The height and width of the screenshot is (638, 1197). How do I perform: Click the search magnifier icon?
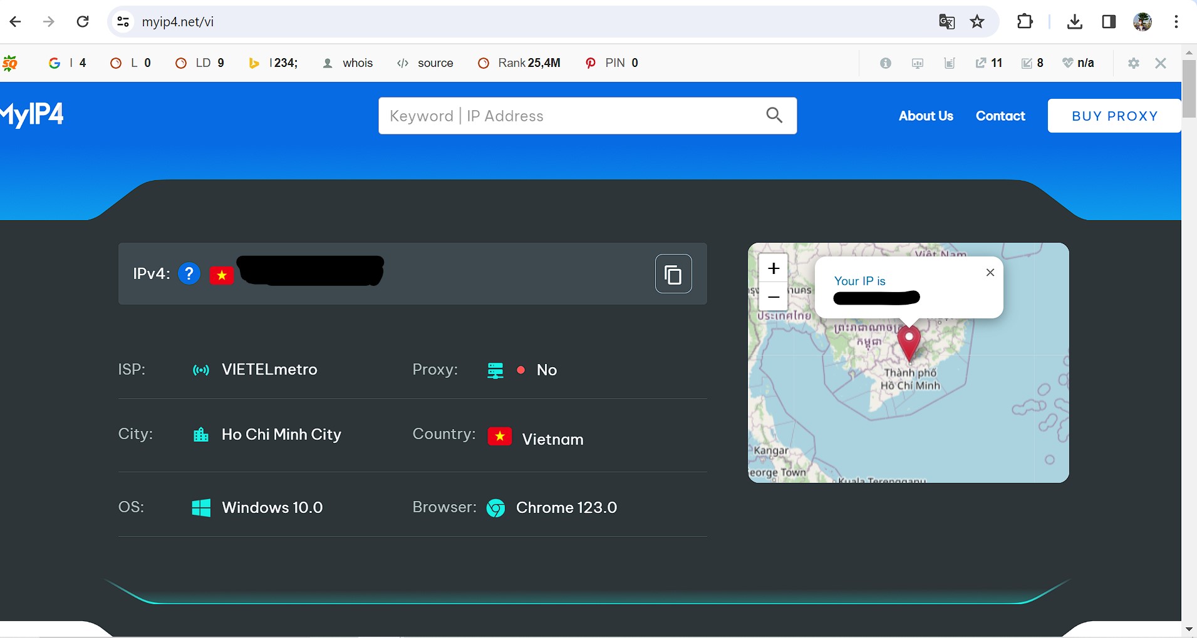tap(774, 116)
